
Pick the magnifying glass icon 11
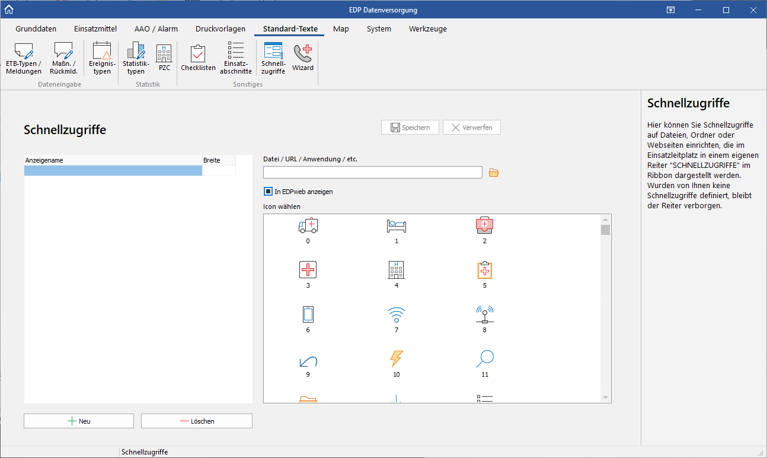pos(484,360)
